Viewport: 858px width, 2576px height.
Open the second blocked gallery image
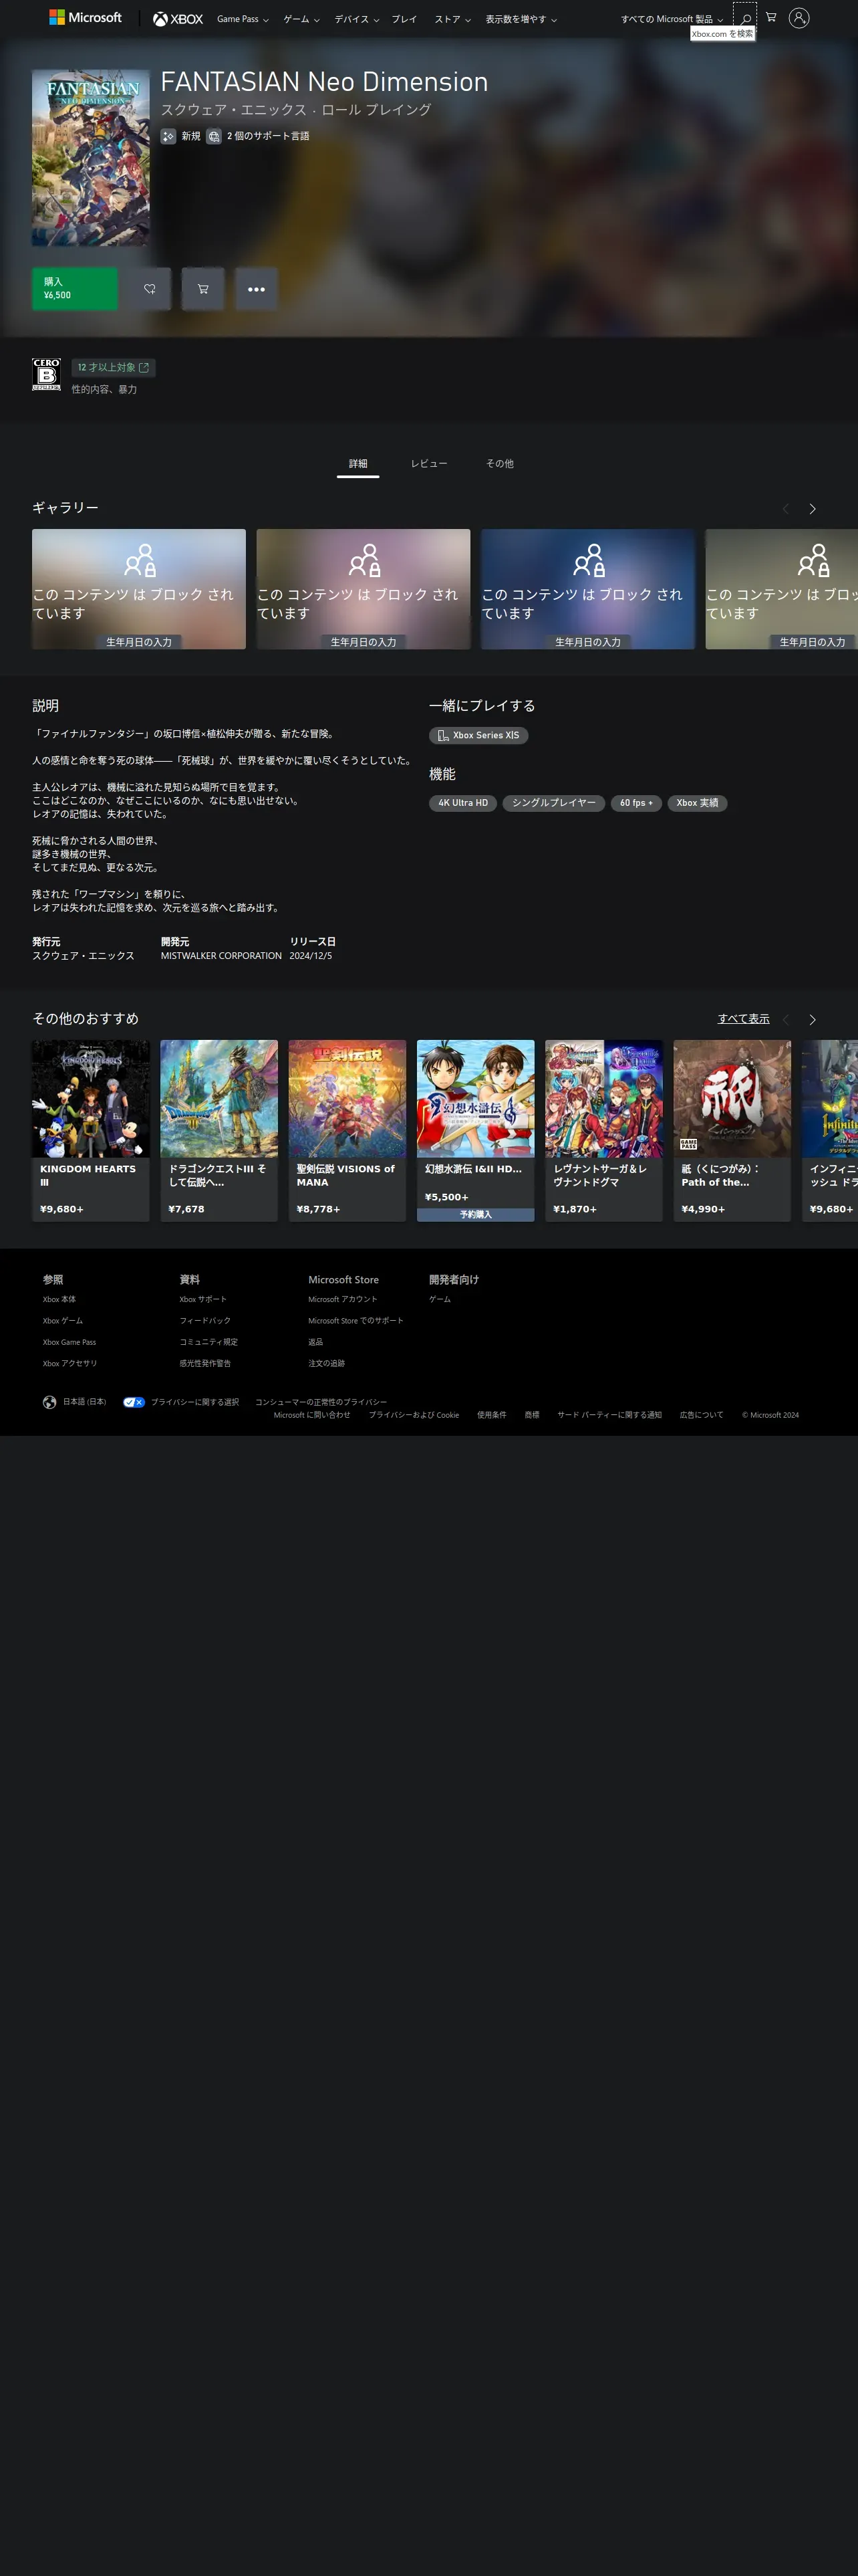pyautogui.click(x=364, y=589)
